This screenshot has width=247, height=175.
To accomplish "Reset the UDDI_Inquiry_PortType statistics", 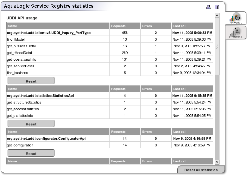I will coord(31,81).
